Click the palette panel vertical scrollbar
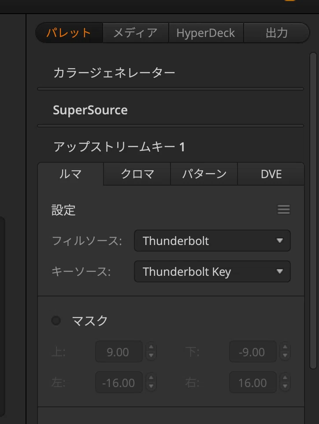The height and width of the screenshot is (424, 319). point(313,211)
